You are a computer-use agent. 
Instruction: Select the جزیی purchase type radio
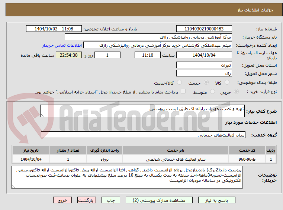coord(236,92)
